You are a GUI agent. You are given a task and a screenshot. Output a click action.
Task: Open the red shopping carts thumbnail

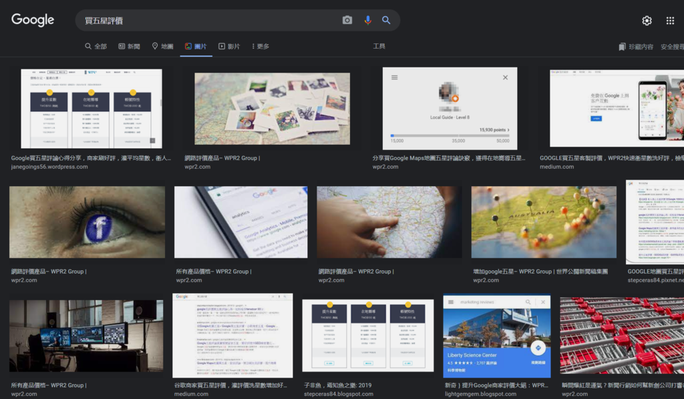(622, 336)
